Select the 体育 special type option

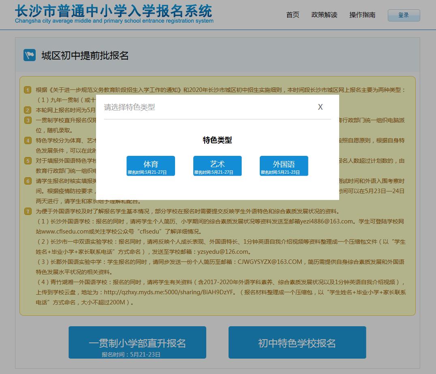pyautogui.click(x=150, y=166)
